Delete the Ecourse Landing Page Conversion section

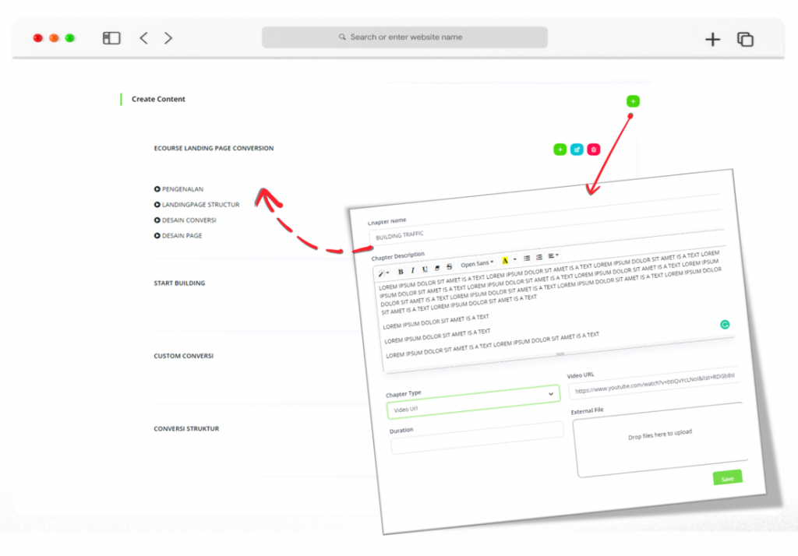point(594,150)
